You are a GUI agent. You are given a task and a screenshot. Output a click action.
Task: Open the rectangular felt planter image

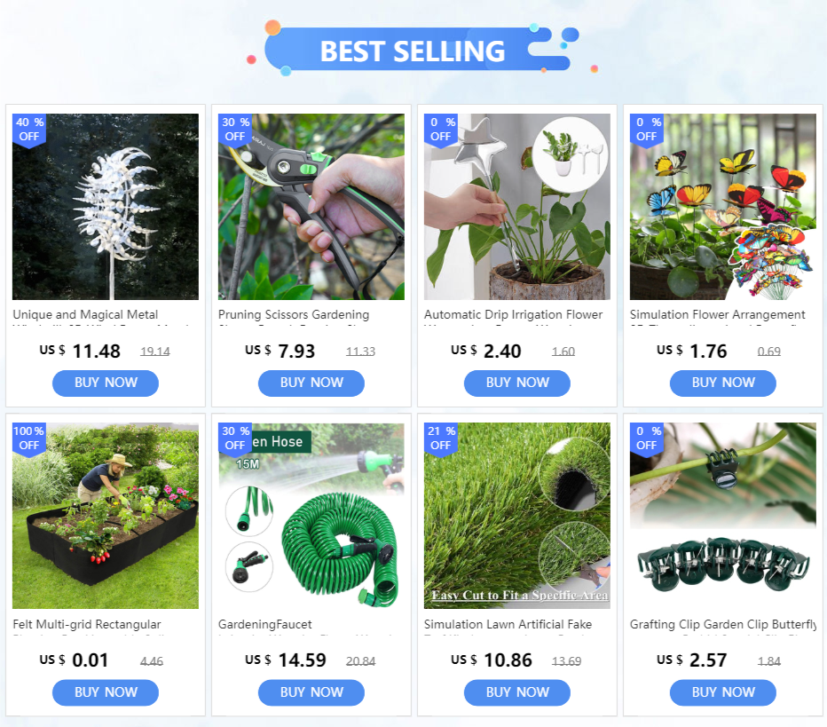pos(106,516)
